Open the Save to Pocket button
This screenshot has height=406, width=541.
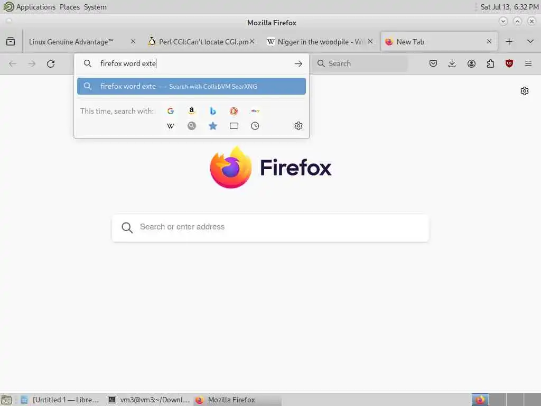[x=433, y=63]
